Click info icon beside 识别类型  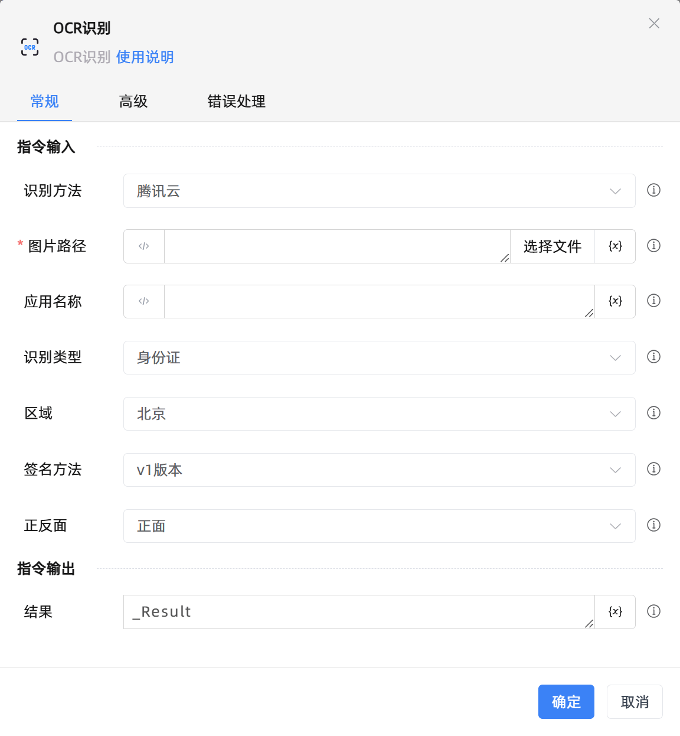(653, 357)
